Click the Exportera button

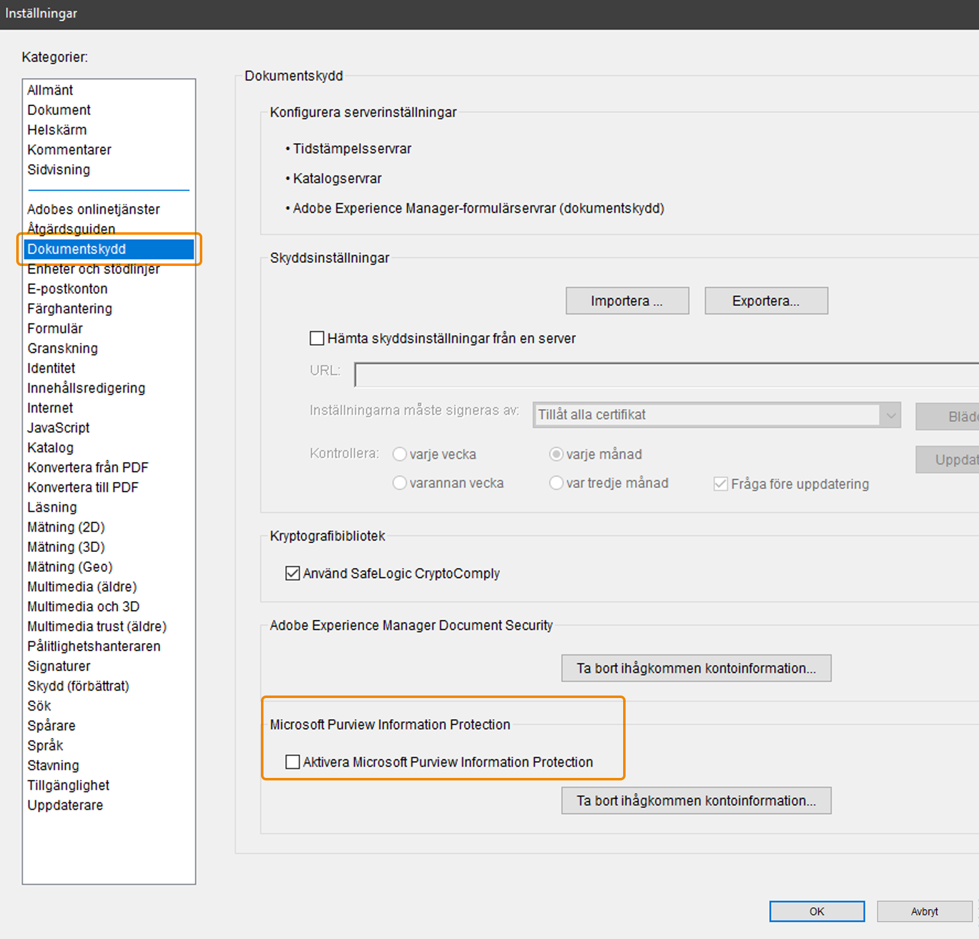[766, 301]
